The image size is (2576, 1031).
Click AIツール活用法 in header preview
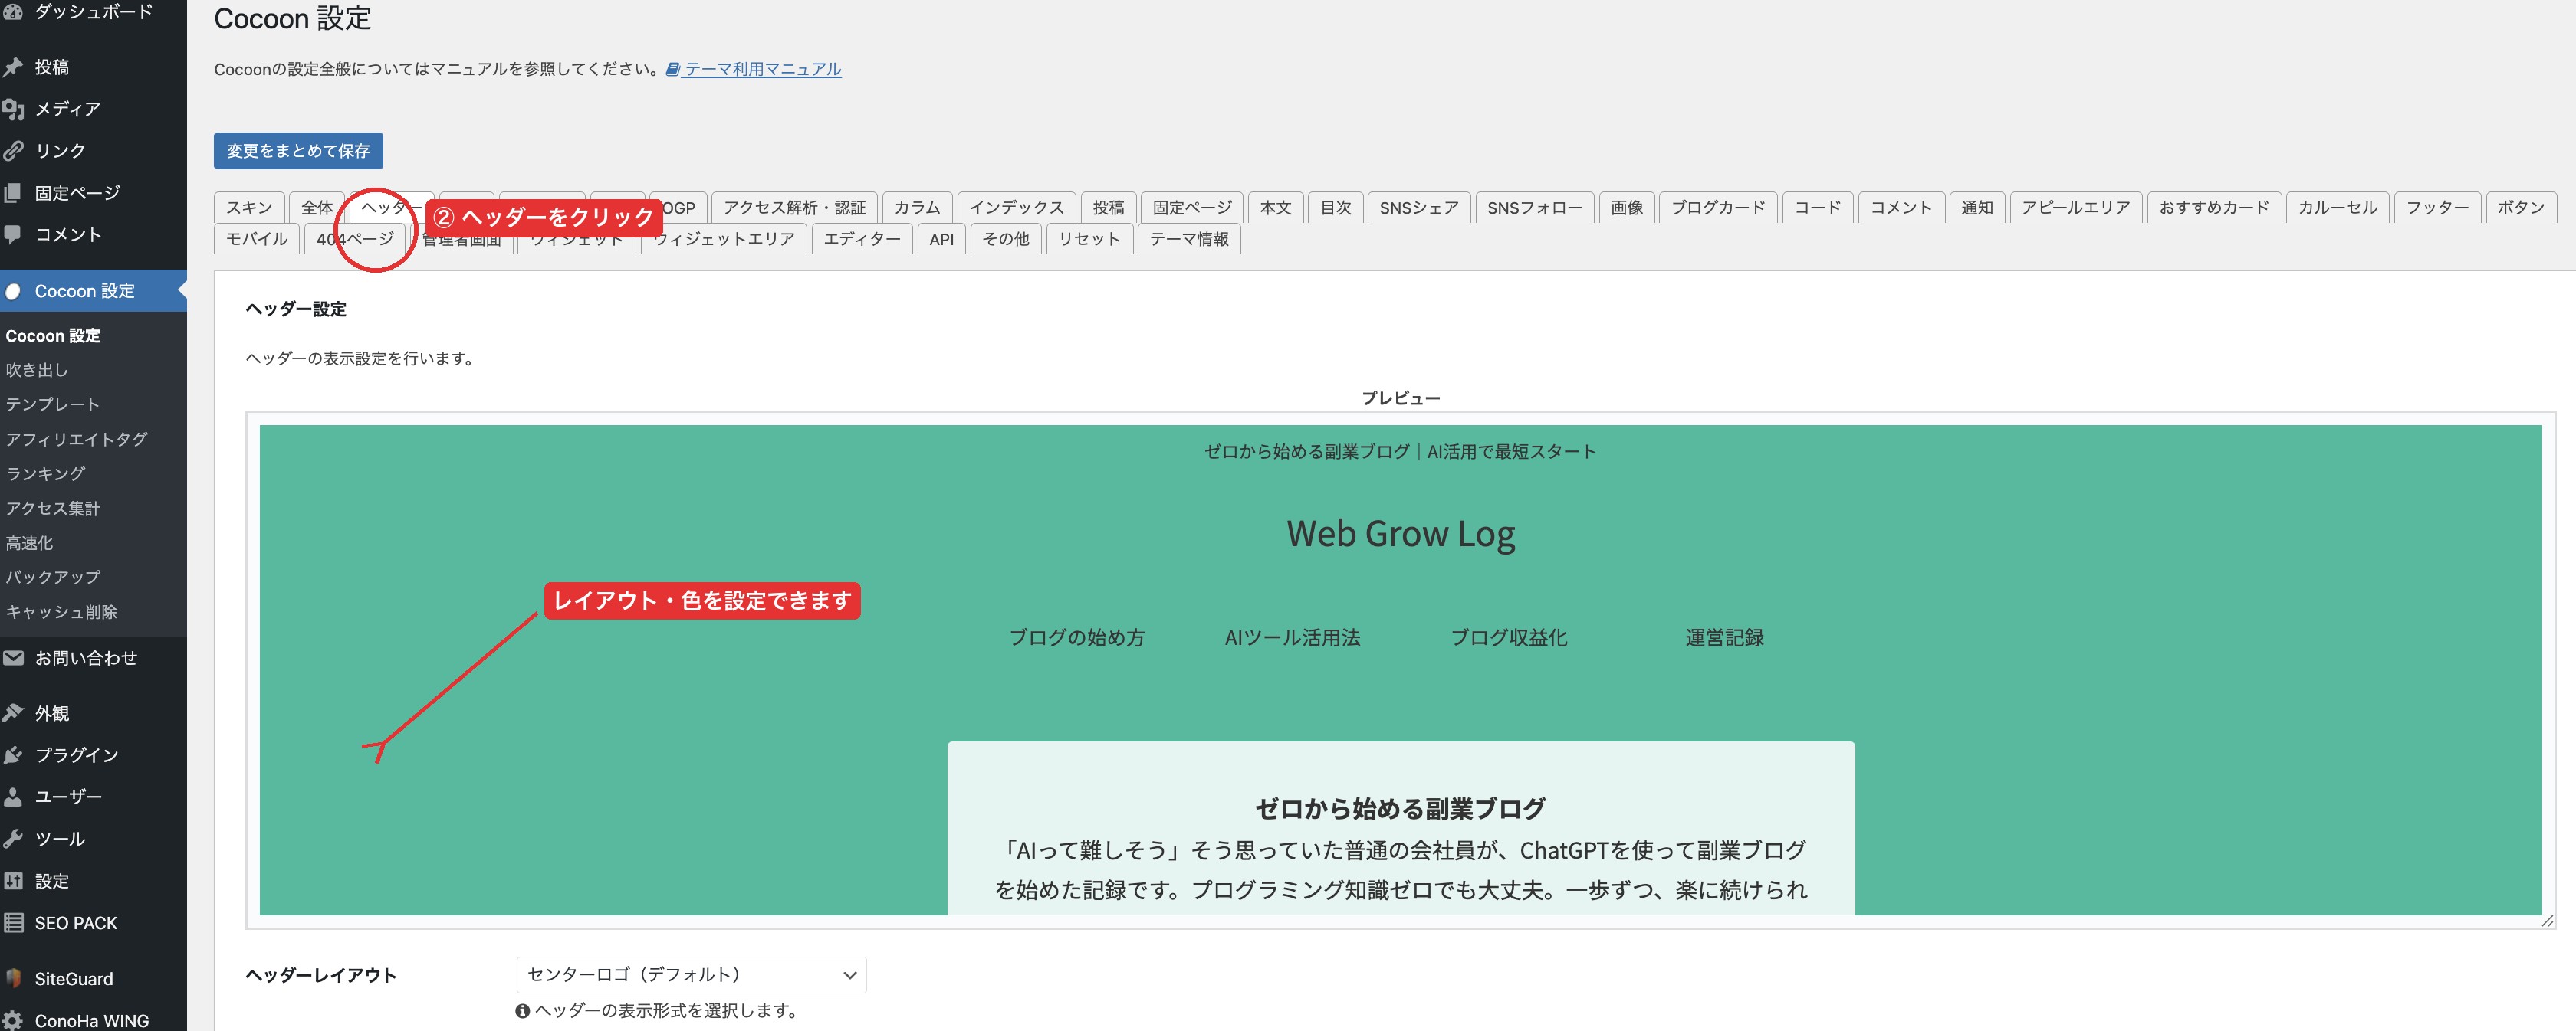(x=1292, y=637)
